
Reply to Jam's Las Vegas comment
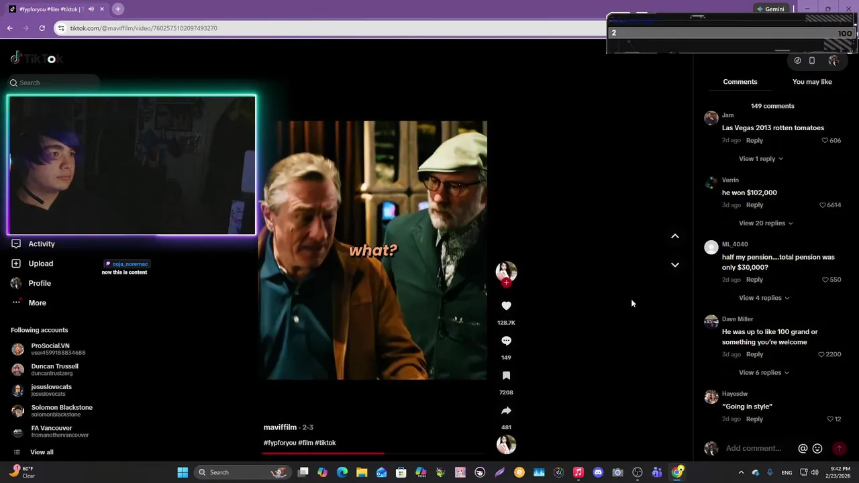[754, 140]
